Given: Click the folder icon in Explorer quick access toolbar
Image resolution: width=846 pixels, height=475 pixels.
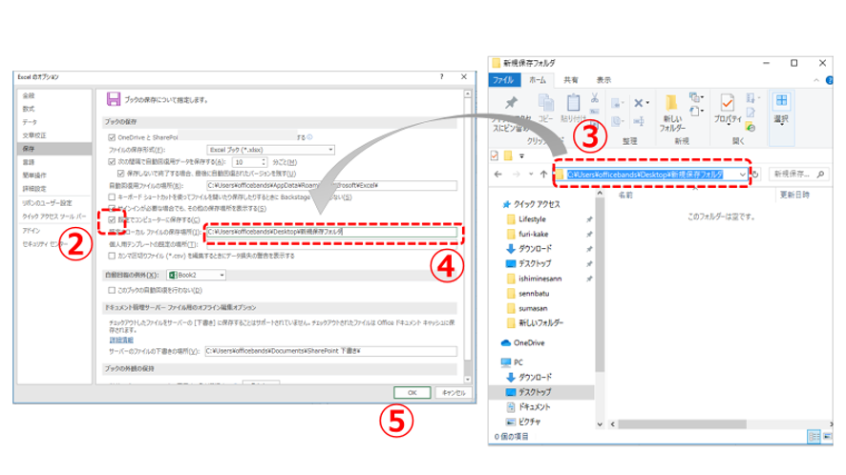Looking at the screenshot, I should click(508, 155).
